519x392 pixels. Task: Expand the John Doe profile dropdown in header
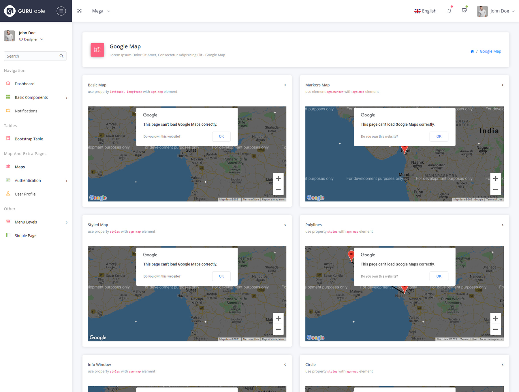(x=496, y=11)
